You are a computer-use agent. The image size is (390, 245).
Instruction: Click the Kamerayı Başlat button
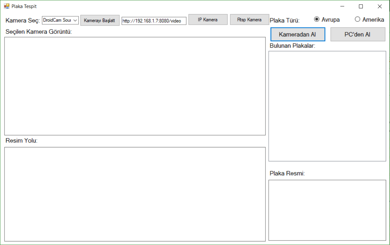100,20
